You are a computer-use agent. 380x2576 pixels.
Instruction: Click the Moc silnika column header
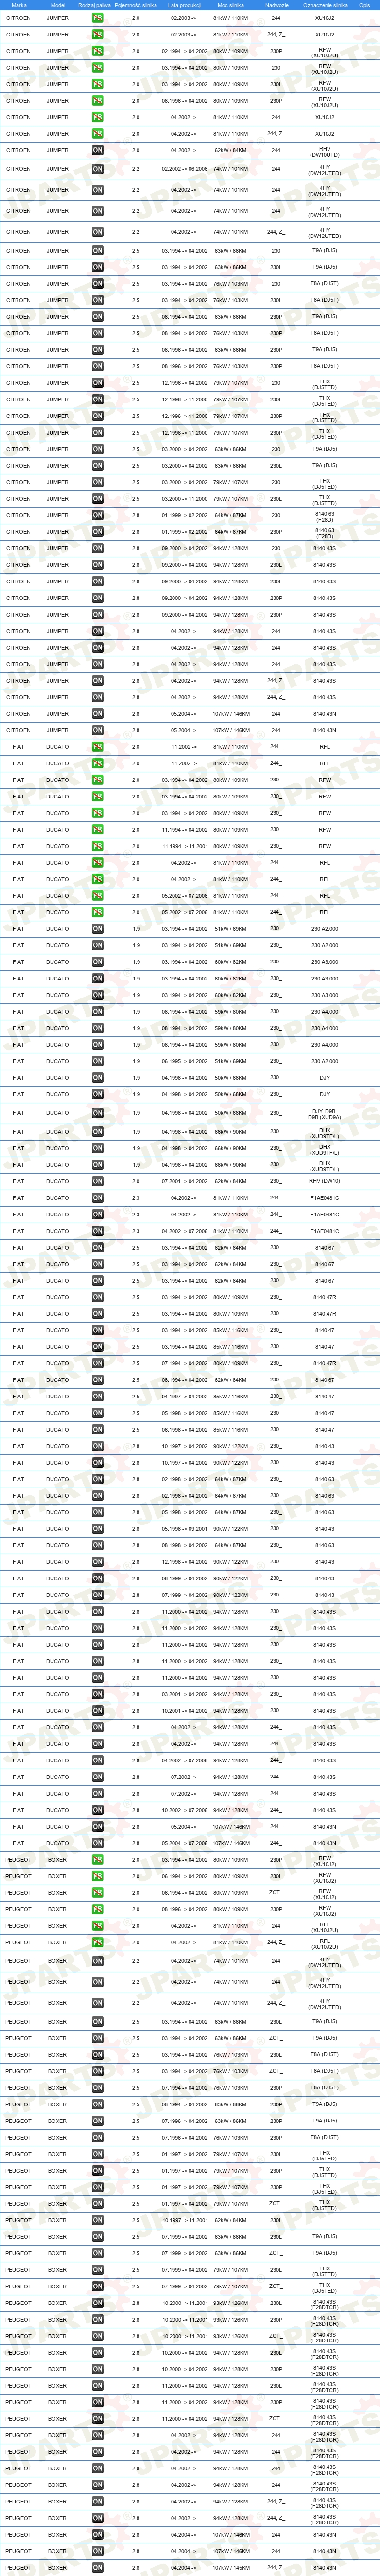click(x=230, y=5)
